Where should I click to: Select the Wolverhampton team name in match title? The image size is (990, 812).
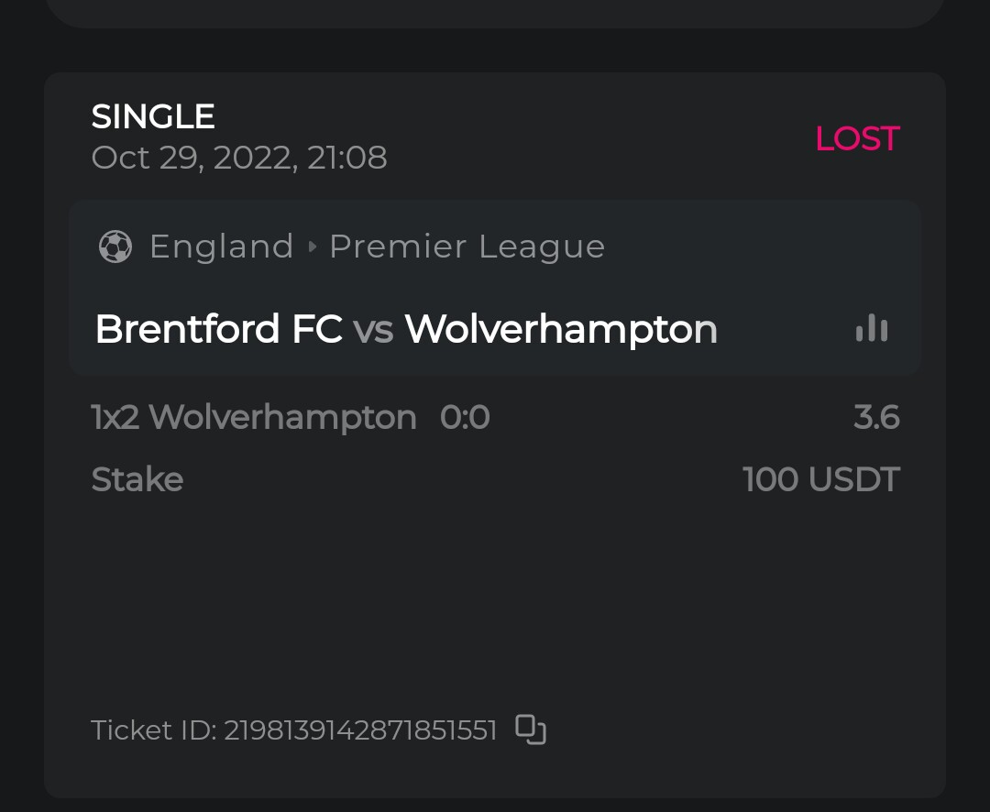tap(560, 329)
